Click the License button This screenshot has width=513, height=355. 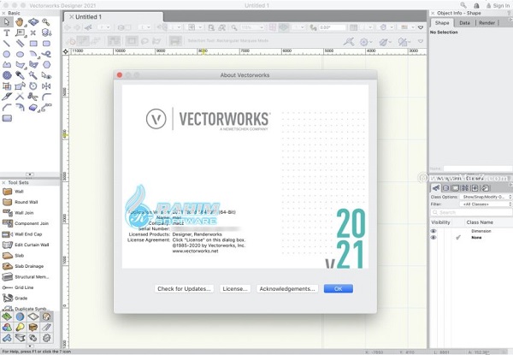[235, 288]
